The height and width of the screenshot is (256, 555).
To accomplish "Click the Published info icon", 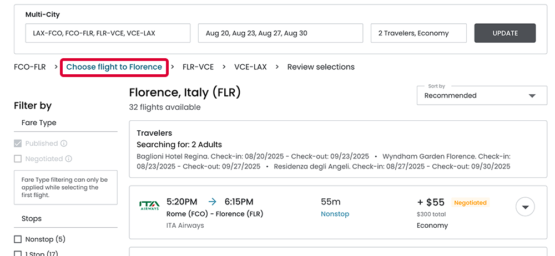I will (x=64, y=144).
